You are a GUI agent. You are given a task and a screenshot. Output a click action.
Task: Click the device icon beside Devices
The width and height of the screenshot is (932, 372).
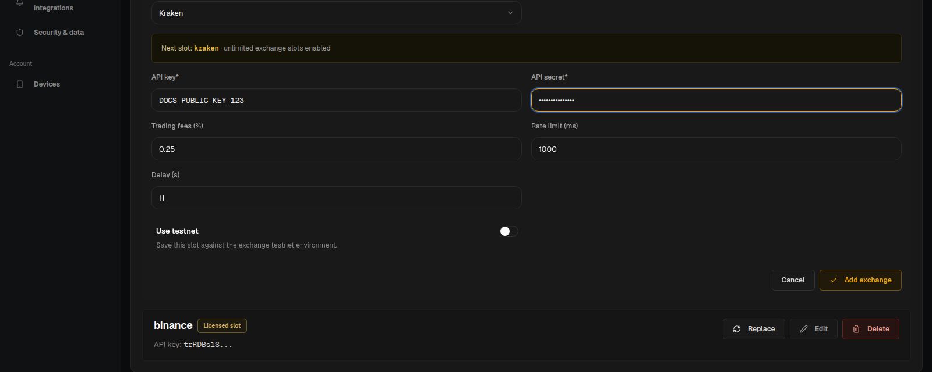point(20,84)
